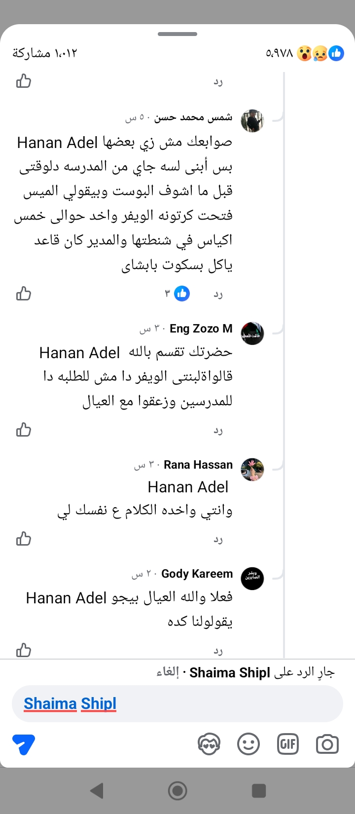Like the comment by Eng Zozo M
Screen dimensions: 355x814
coord(24,430)
